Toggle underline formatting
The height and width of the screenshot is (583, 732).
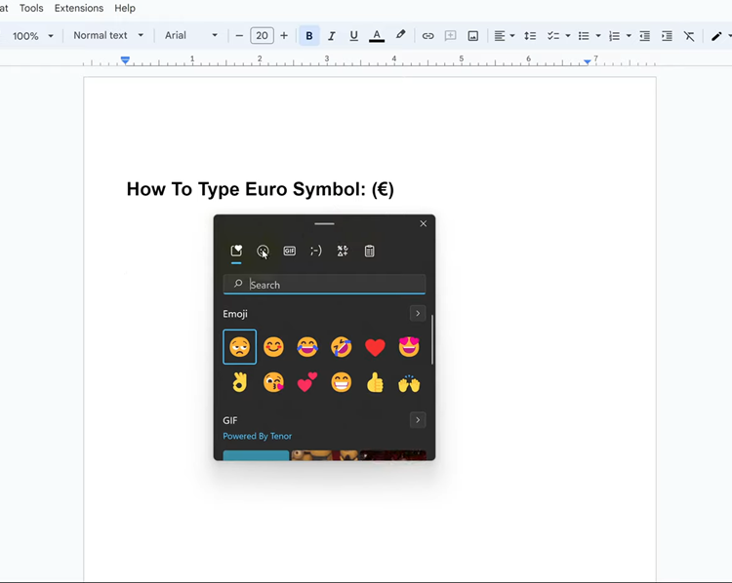point(354,36)
